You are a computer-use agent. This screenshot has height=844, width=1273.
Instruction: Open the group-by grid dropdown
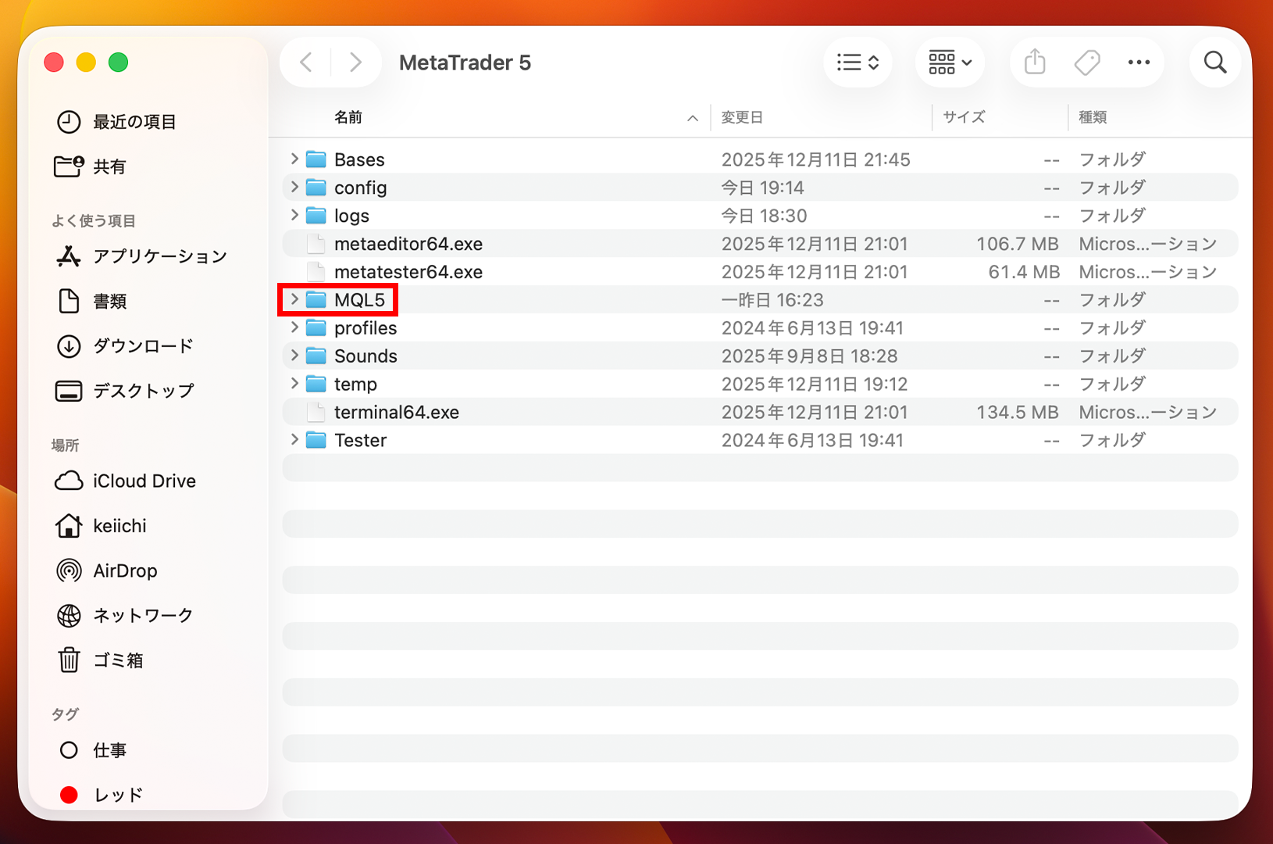tap(949, 63)
